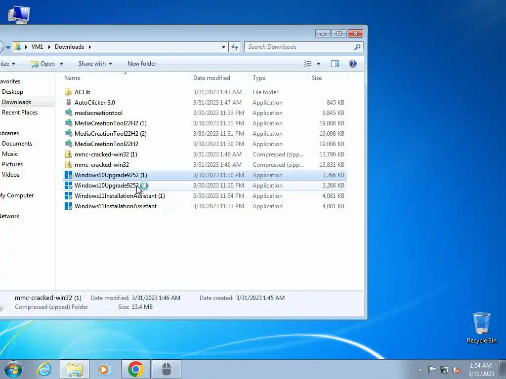The height and width of the screenshot is (379, 506).
Task: Select MediaCreationTool22H2 (2) icon
Action: (x=68, y=133)
